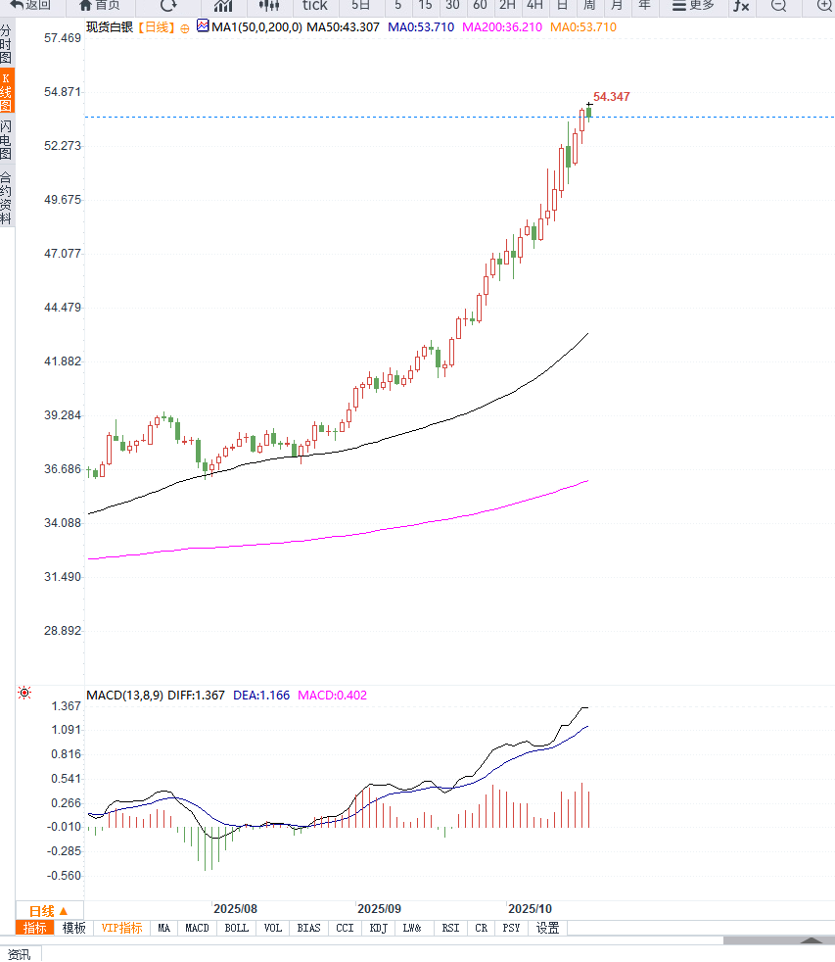835x962 pixels.
Task: Select the 4H timeframe
Action: (x=534, y=6)
